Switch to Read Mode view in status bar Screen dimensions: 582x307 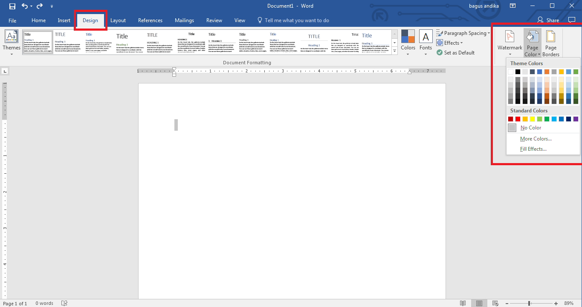pos(463,303)
